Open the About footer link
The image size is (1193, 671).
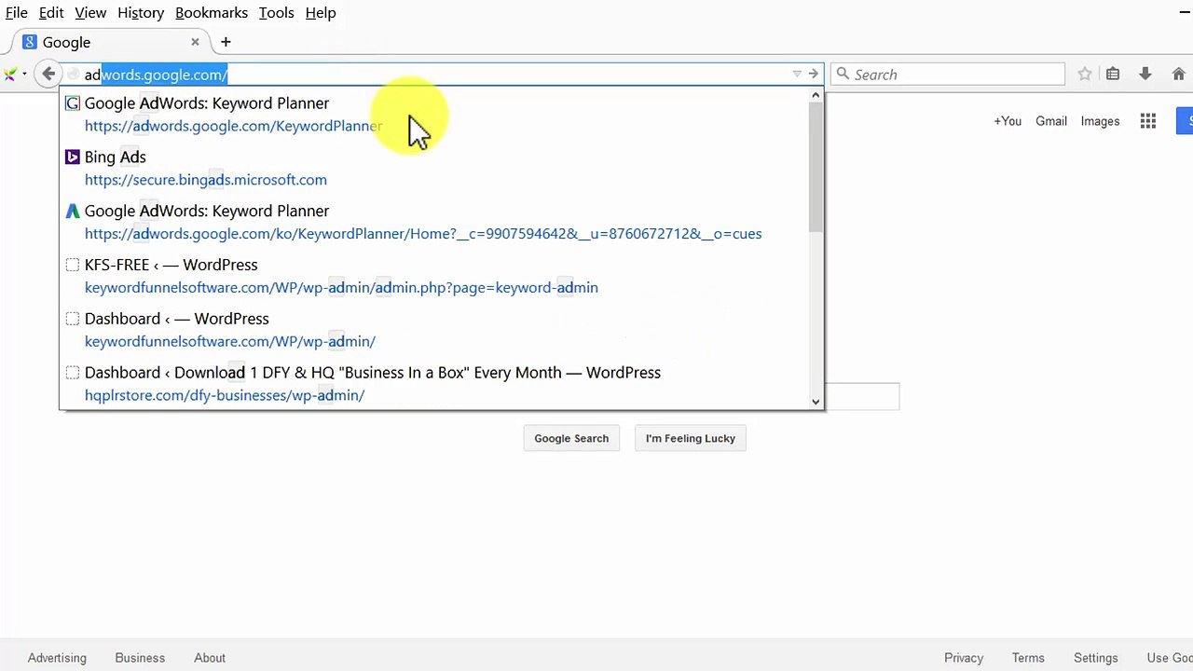(210, 658)
